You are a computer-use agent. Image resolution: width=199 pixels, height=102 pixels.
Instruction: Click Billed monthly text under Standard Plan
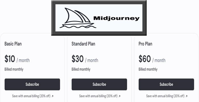(81, 69)
